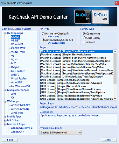Select [Machine License] [Secure] NetworkLicense/KeyValue project
Screen dimensions: 119x144
tap(76, 67)
